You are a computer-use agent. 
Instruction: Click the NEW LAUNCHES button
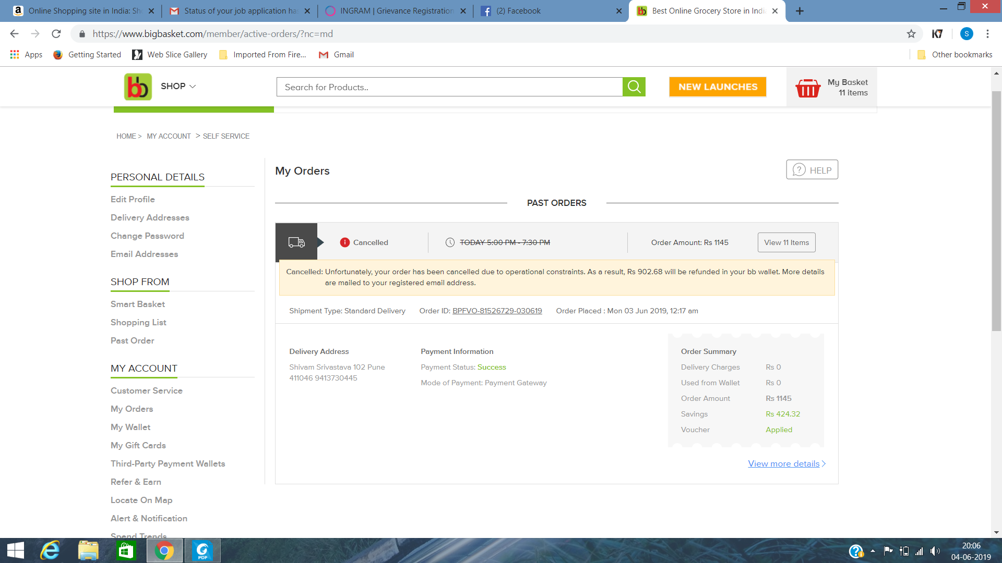point(718,87)
